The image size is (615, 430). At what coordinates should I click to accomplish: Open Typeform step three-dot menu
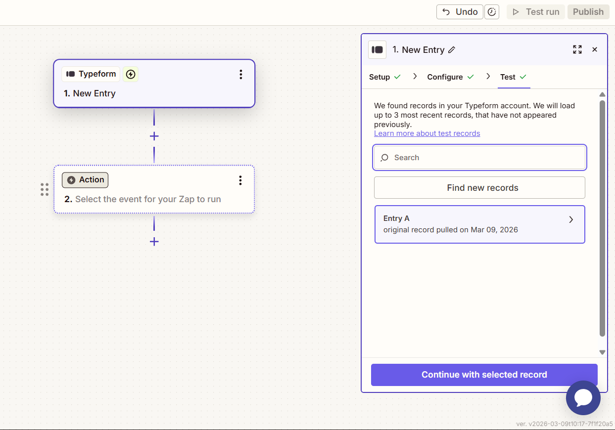241,75
